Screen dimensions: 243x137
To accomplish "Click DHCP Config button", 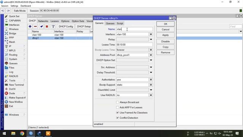I will tap(66, 26).
